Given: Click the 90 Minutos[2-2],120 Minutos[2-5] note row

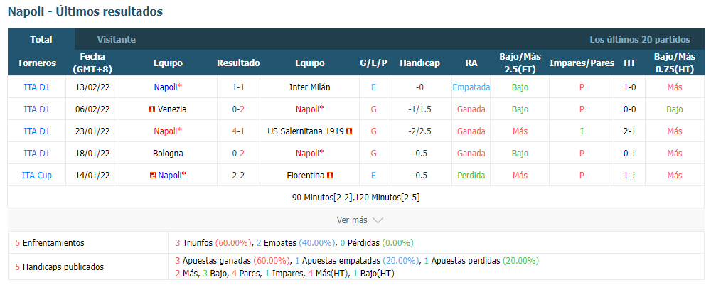Looking at the screenshot, I should (356, 198).
